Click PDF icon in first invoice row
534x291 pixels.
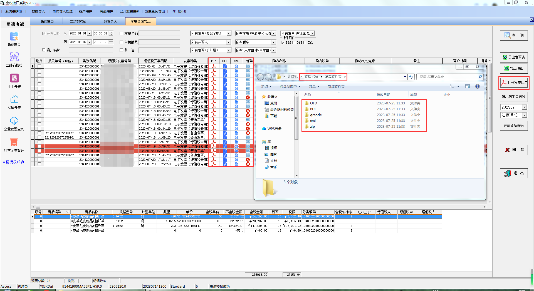(x=214, y=66)
